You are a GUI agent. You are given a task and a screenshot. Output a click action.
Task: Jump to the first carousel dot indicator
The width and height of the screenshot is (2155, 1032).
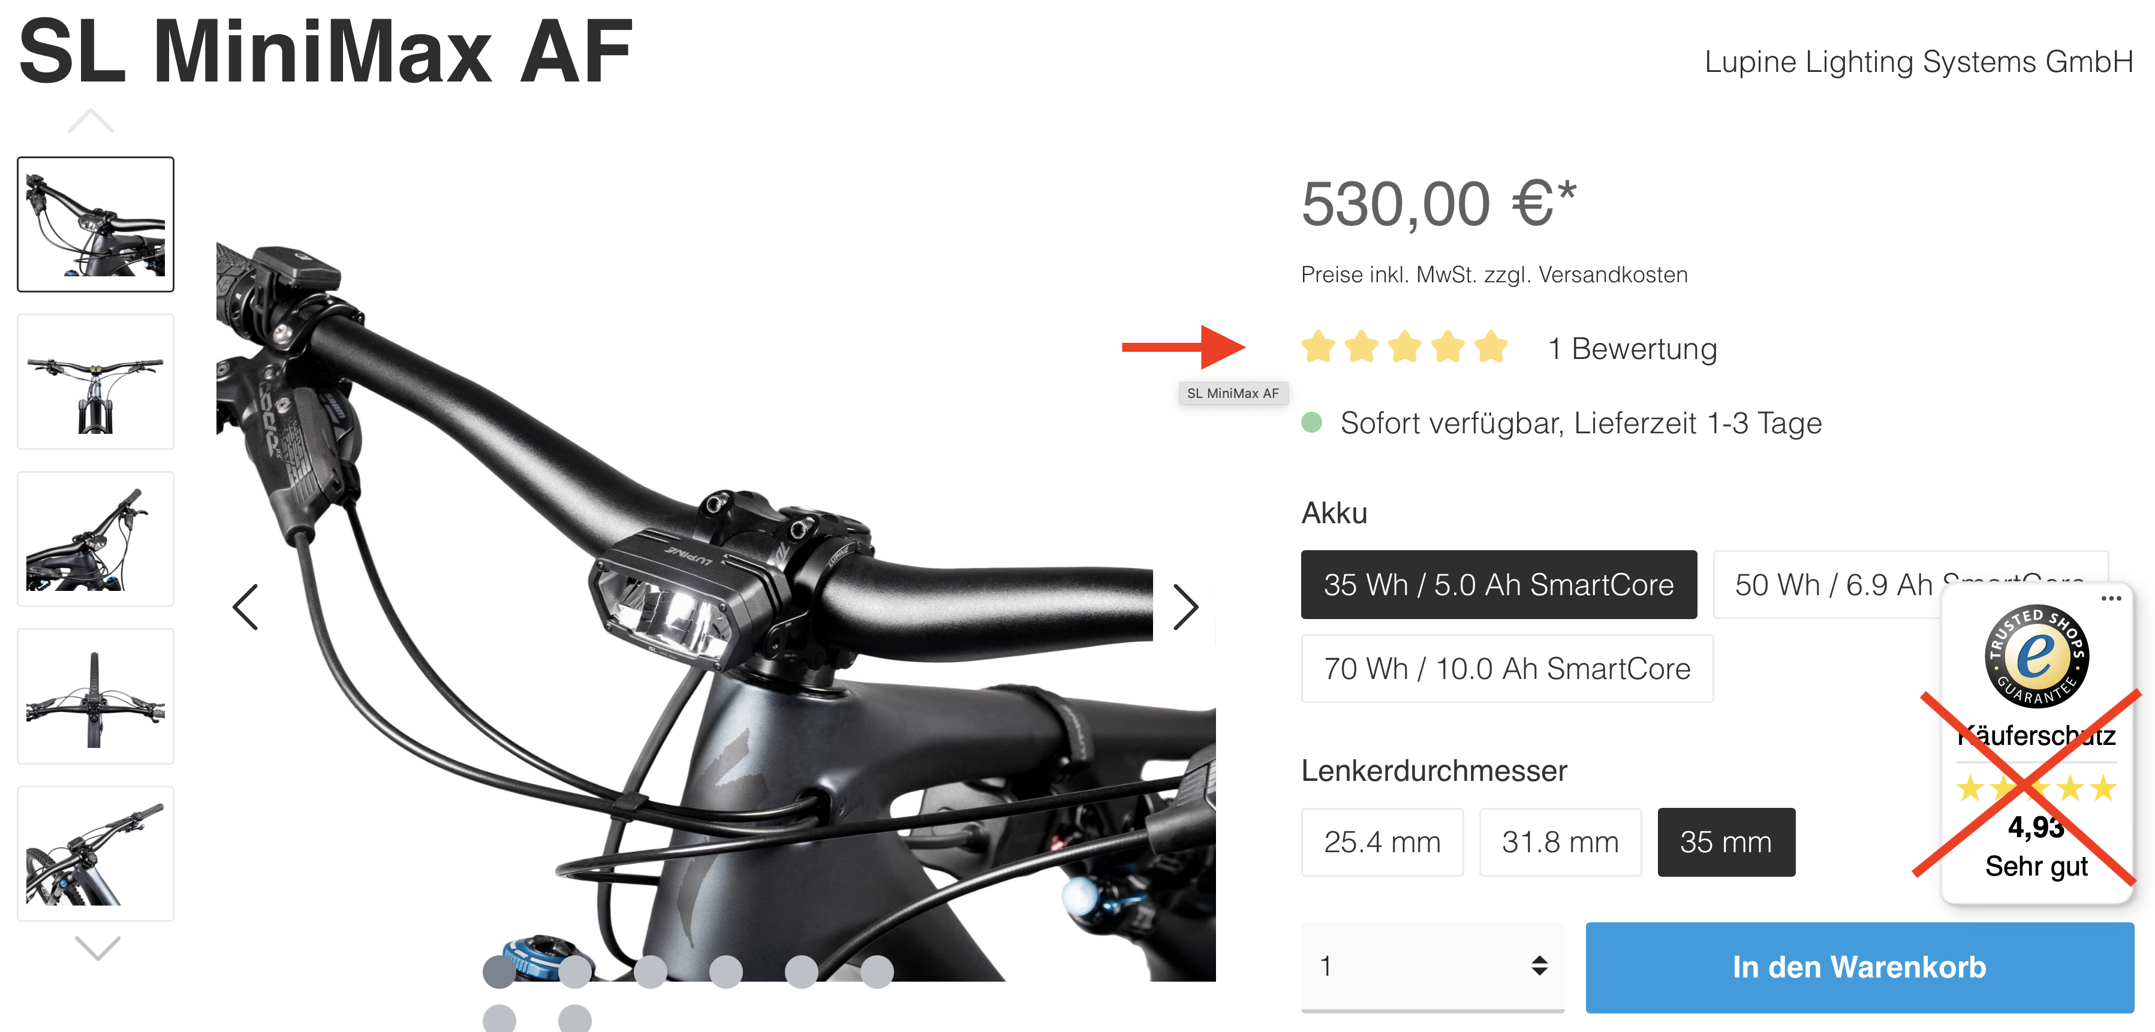tap(499, 972)
